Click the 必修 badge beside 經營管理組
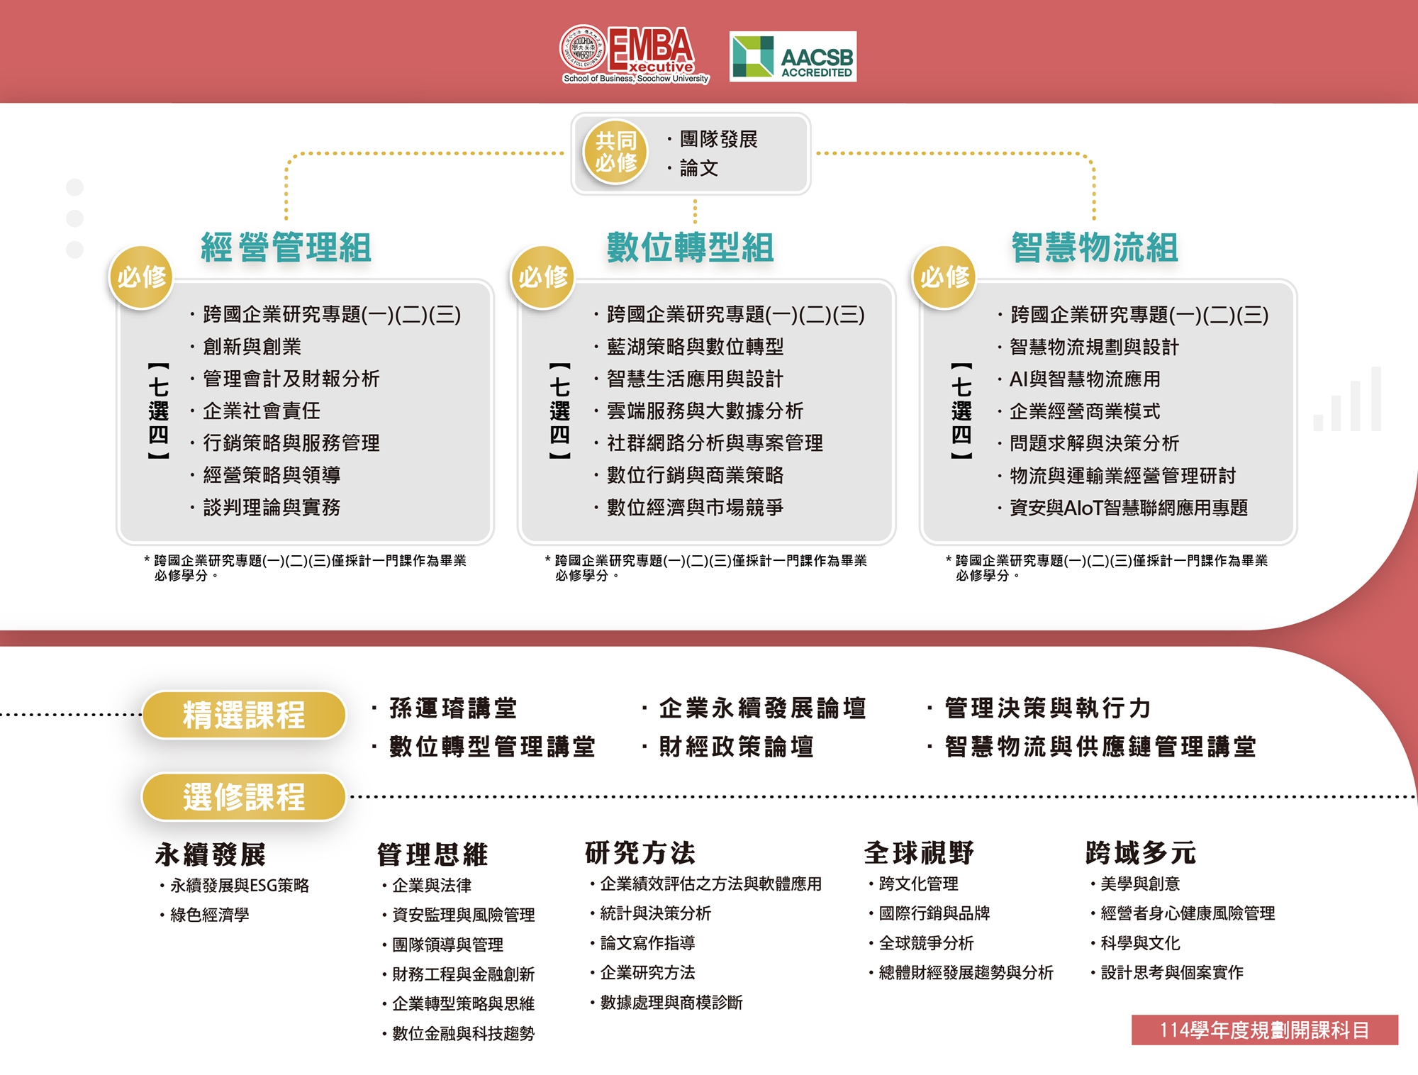 tap(141, 277)
